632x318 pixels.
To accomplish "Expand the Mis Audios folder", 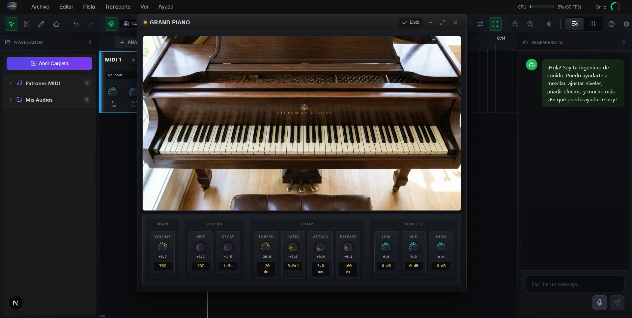I will point(11,100).
